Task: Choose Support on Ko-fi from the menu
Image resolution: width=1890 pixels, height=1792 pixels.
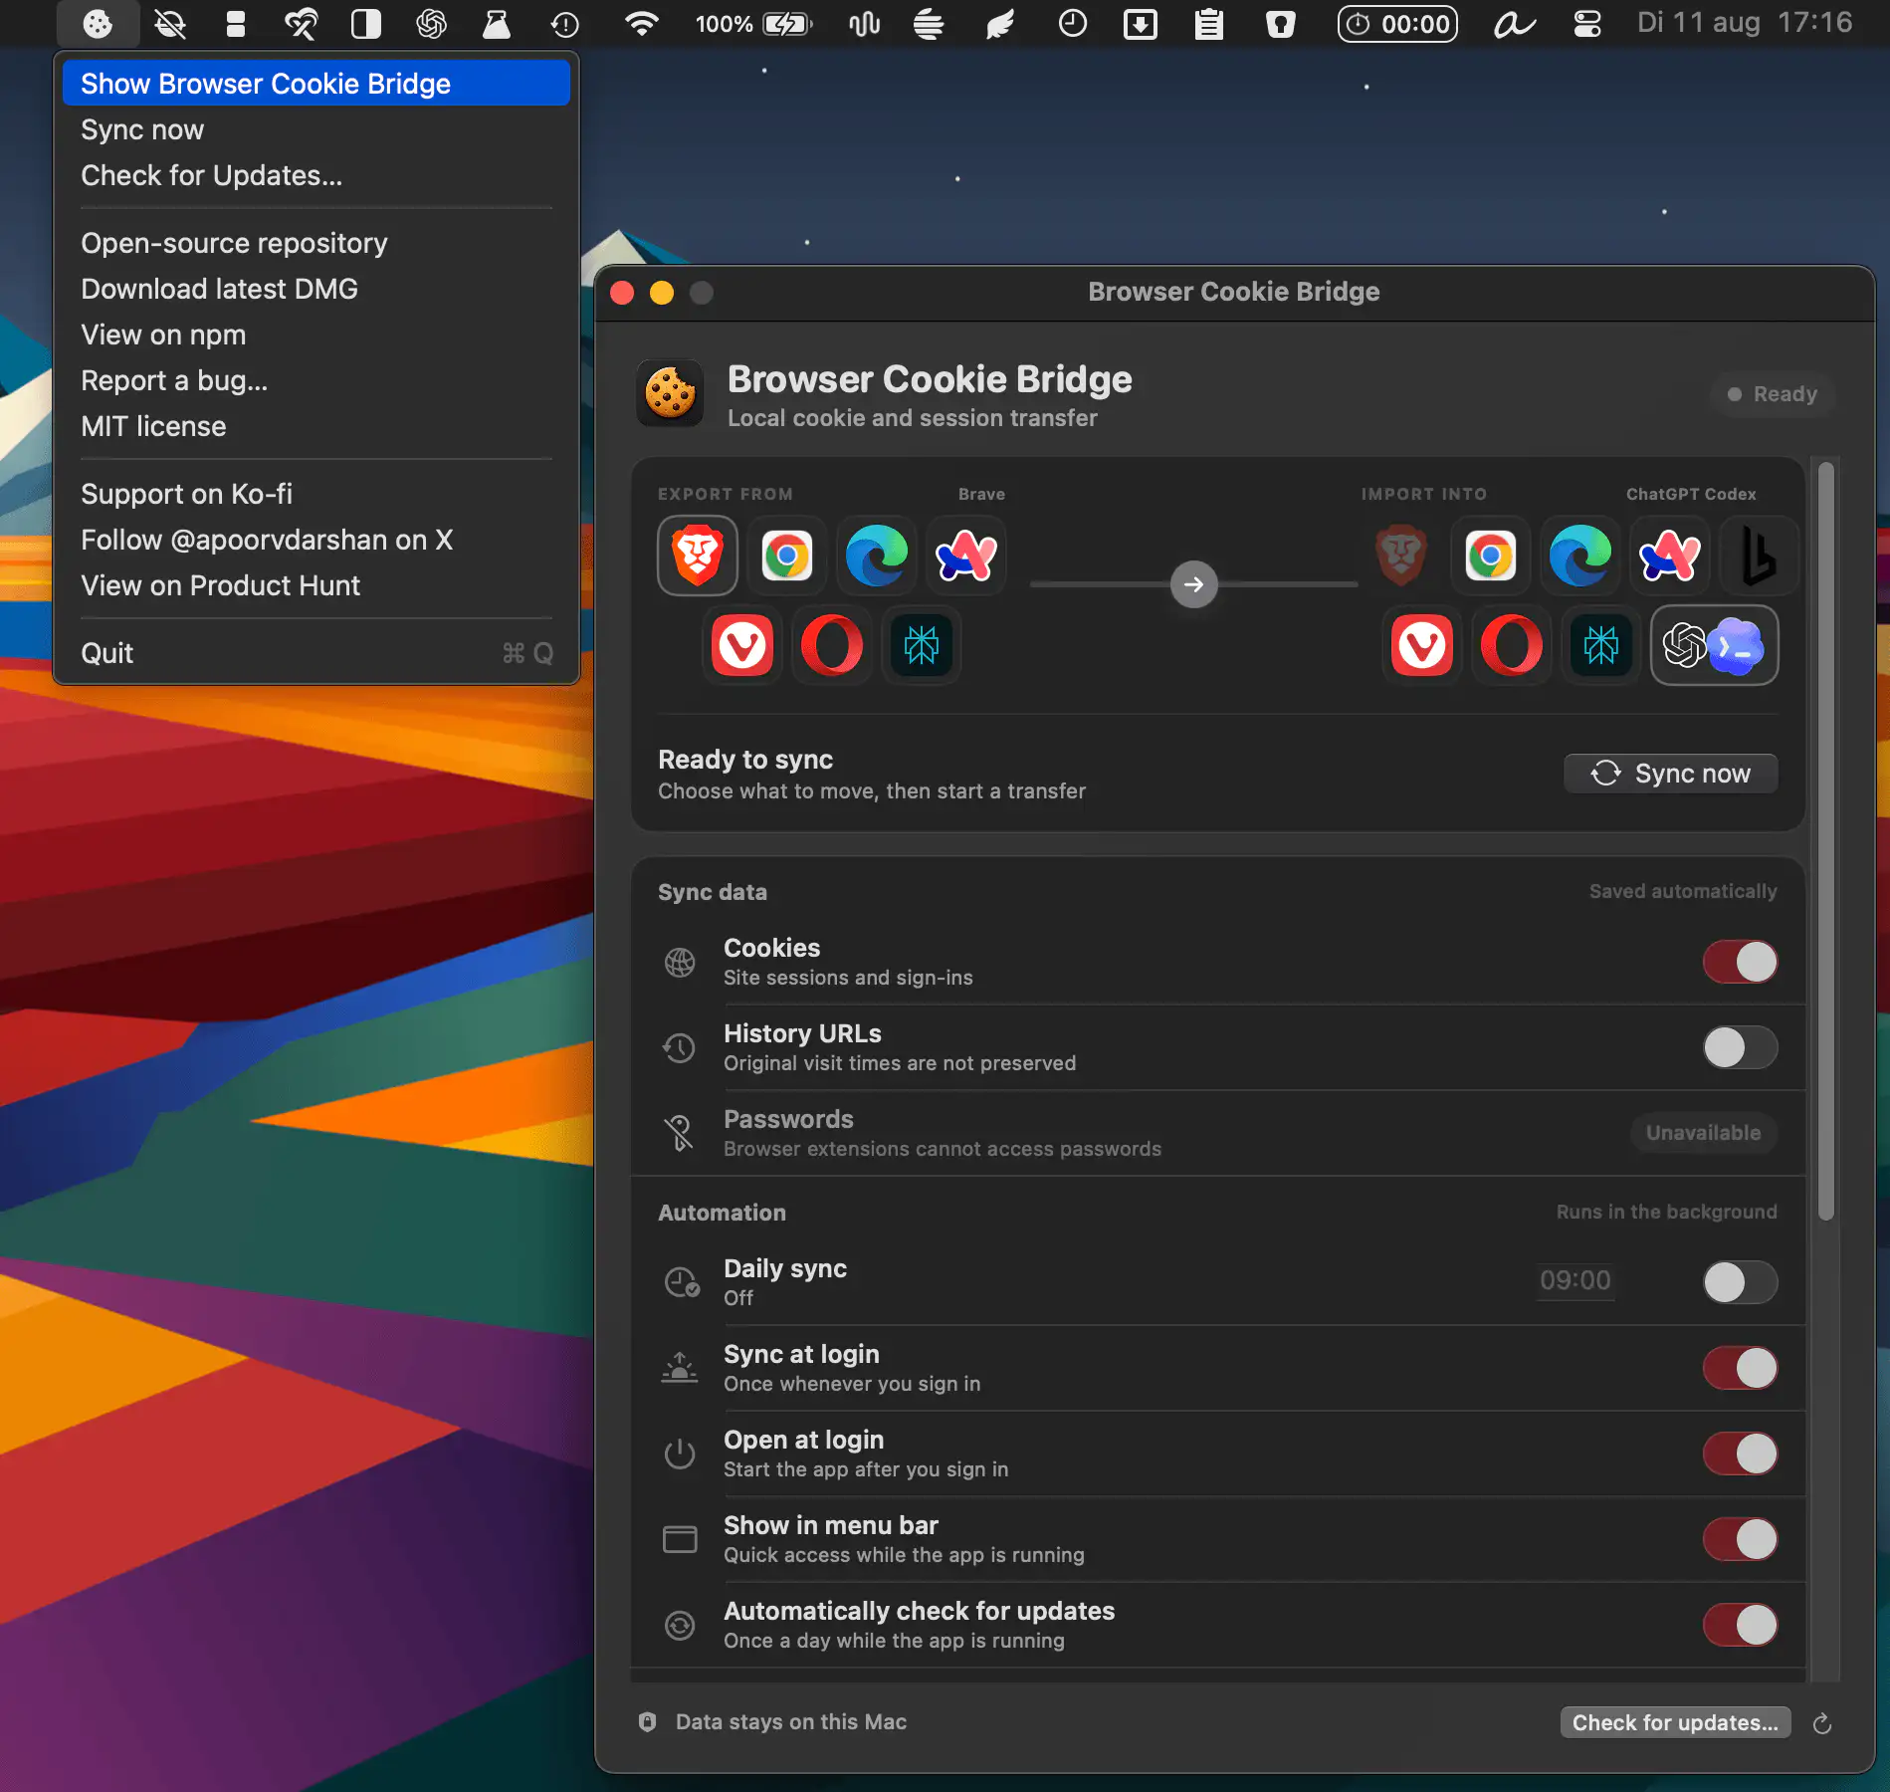Action: [x=316, y=494]
